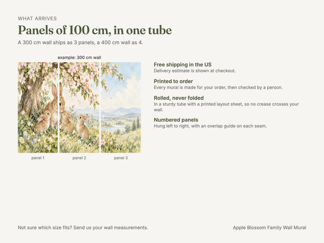Click the 'Rolled, never folded' heading
The height and width of the screenshot is (243, 324).
click(x=179, y=98)
